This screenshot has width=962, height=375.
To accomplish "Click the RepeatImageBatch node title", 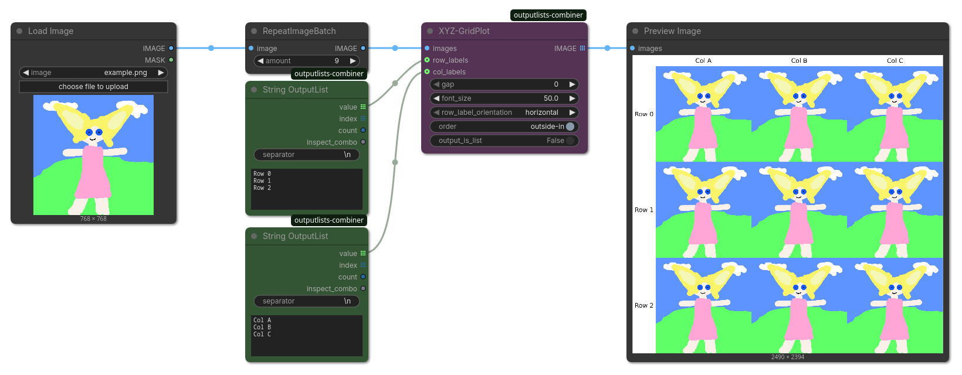I will (299, 31).
